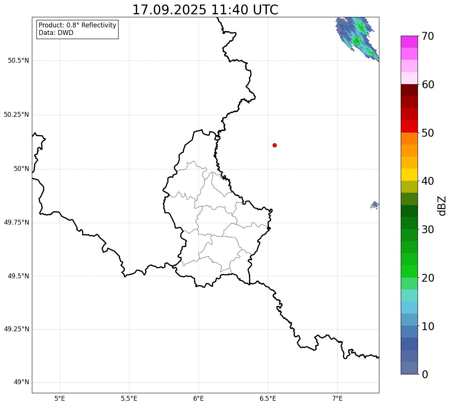Image resolution: width=451 pixels, height=406 pixels.
Task: Click the bright red colorbar segment below 55
Action: tap(409, 127)
